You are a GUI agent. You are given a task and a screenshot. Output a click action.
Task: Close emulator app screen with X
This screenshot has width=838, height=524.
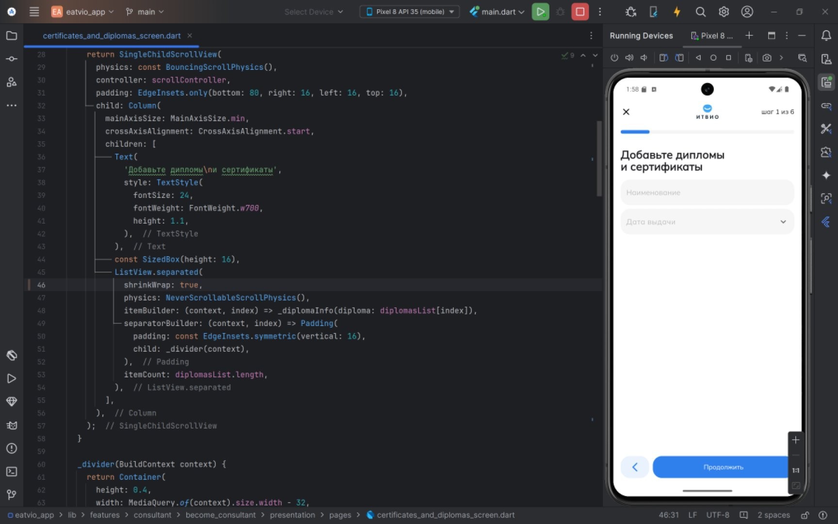(626, 112)
